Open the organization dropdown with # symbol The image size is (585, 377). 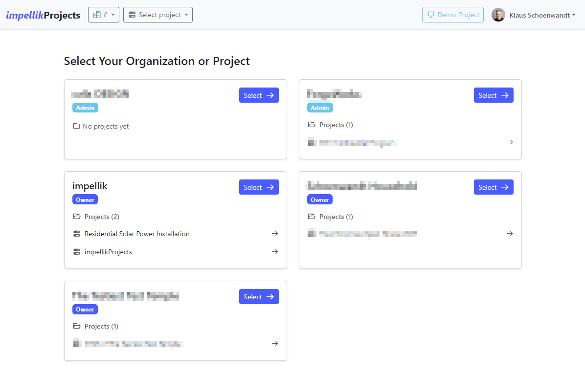(x=104, y=15)
